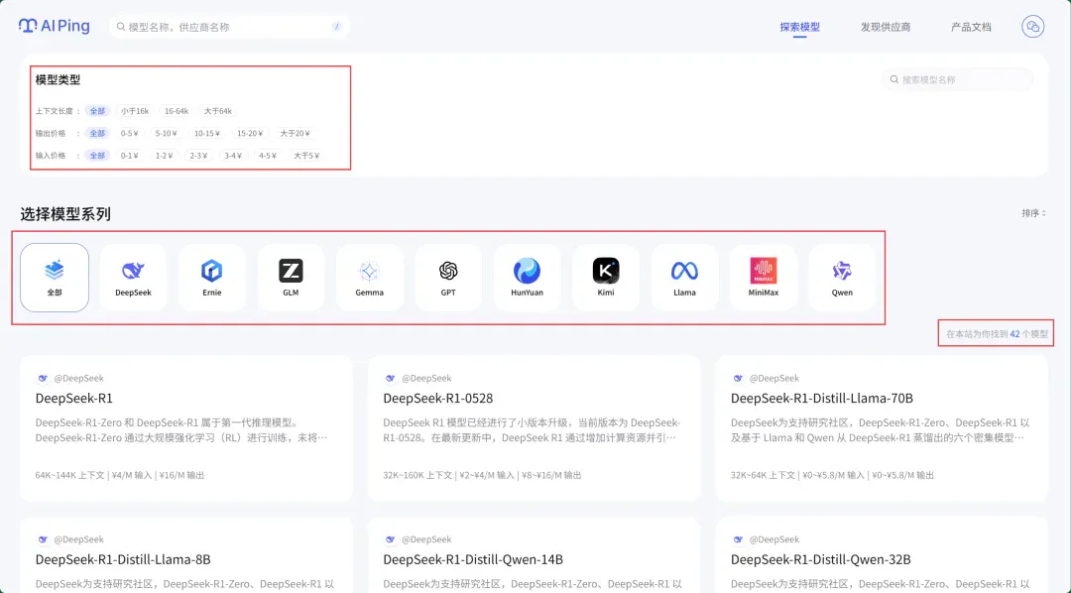Focus the 模型名称，供应商名称 search field
Viewport: 1071px width, 593px height.
click(229, 27)
